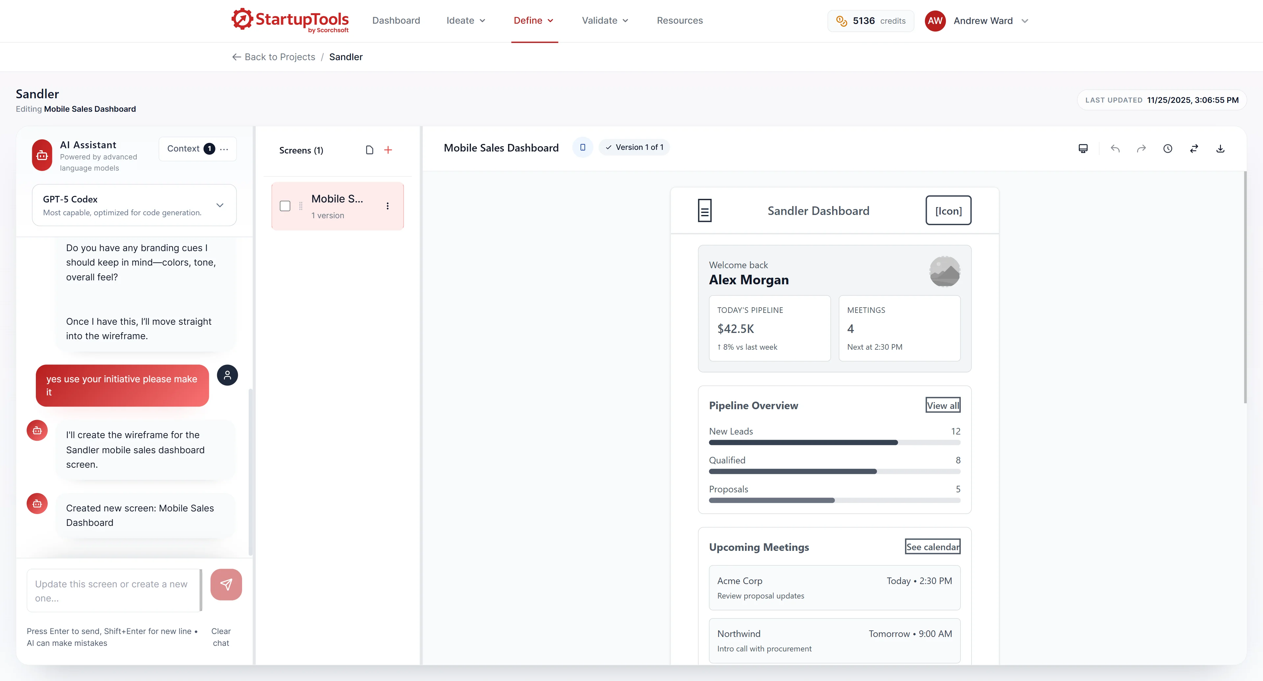This screenshot has height=681, width=1263.
Task: Expand the Andrew Ward account menu
Action: point(1024,21)
